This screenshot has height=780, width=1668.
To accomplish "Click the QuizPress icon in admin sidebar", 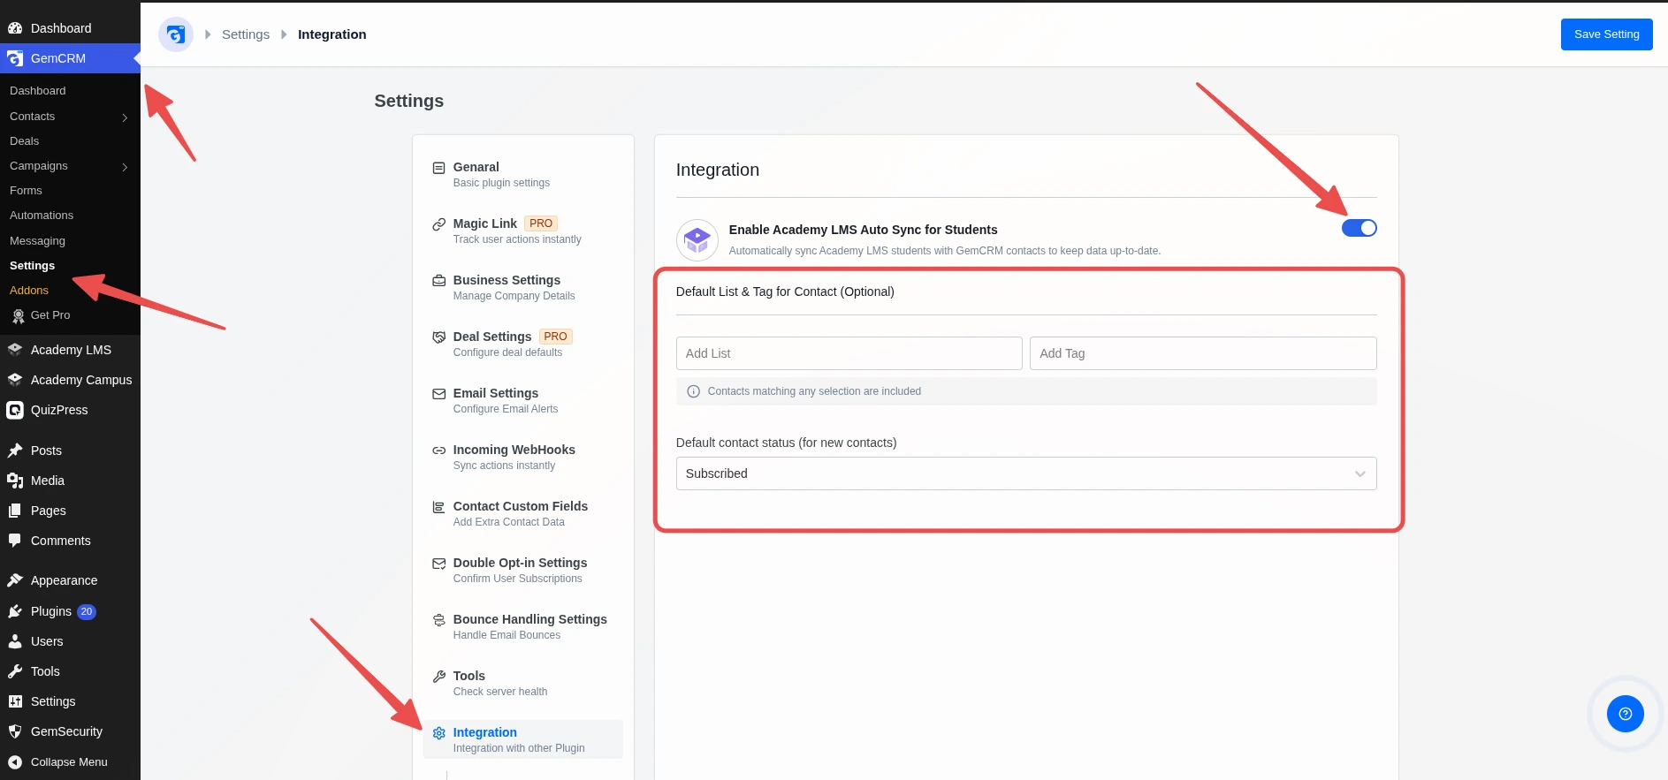I will [15, 410].
